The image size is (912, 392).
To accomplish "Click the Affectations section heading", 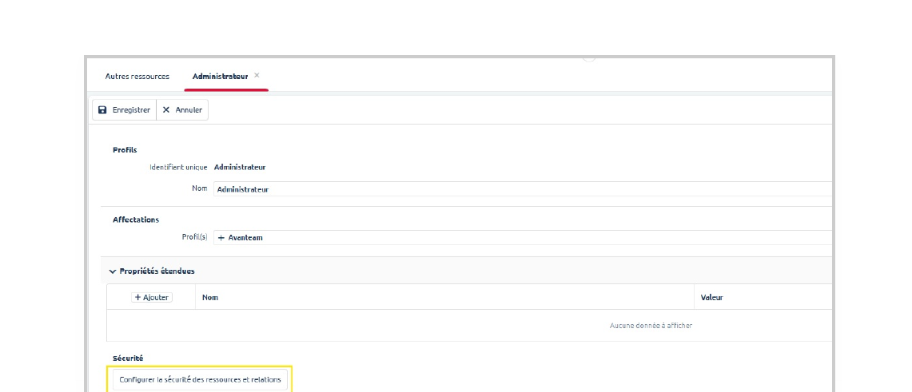I will pos(136,220).
